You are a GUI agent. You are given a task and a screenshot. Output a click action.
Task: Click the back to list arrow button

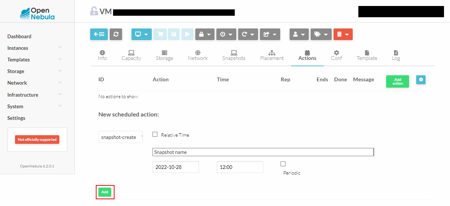point(99,34)
